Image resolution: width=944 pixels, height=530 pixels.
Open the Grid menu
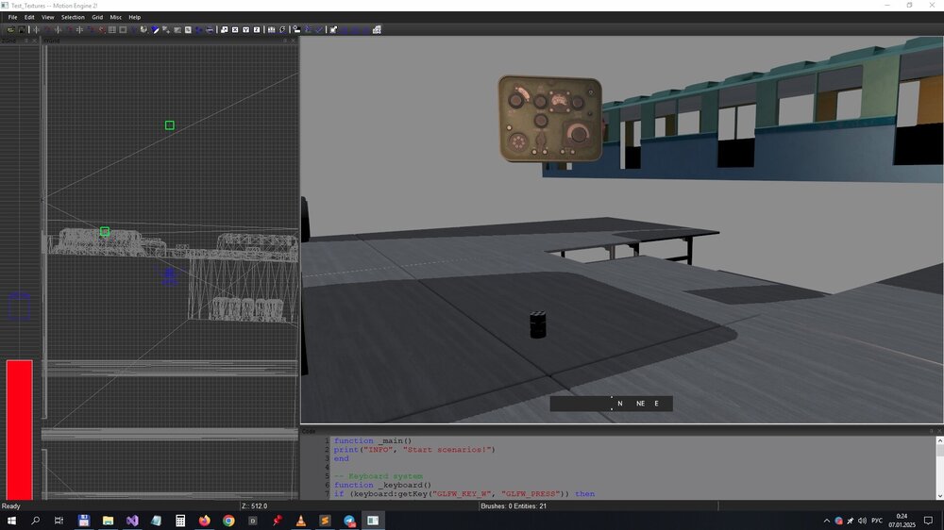pyautogui.click(x=97, y=17)
